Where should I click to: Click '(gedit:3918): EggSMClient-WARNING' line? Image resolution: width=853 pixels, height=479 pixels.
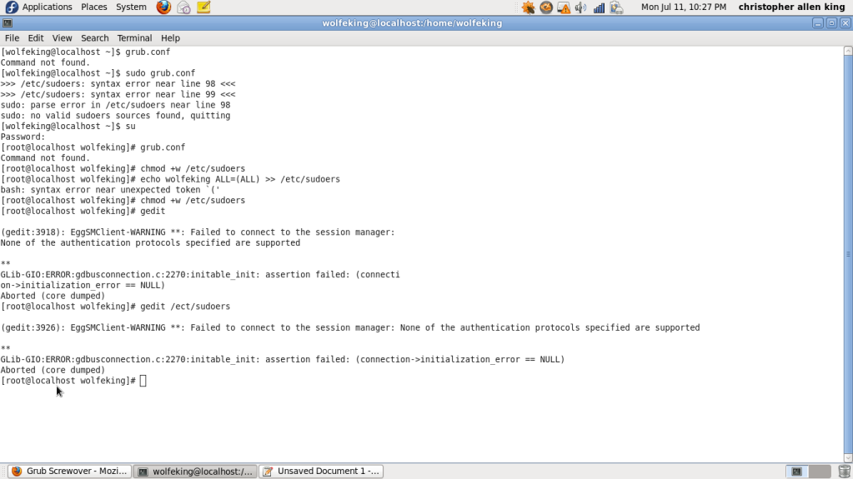click(198, 232)
